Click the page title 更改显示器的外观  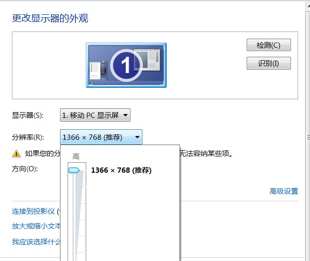[50, 19]
